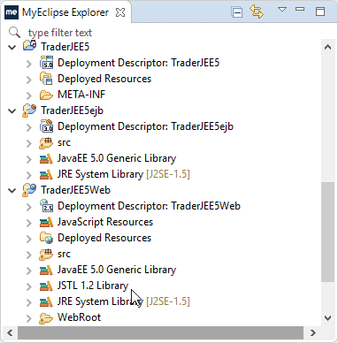Open the View Menu triangle
Screen dimensions: 338x343
pos(282,10)
